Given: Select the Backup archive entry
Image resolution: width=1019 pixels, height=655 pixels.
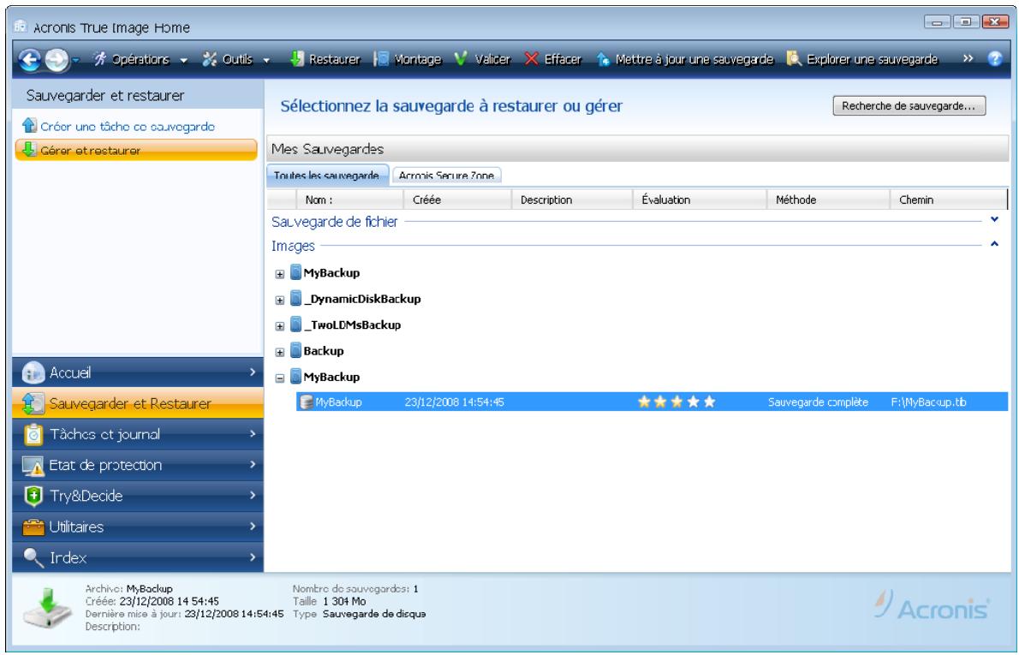Looking at the screenshot, I should coord(323,351).
